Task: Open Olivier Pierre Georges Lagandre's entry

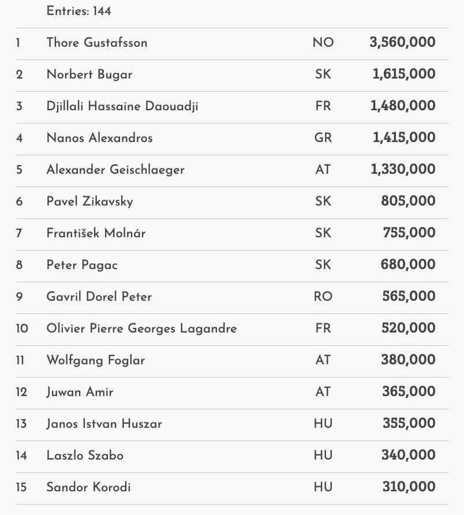Action: pos(141,329)
